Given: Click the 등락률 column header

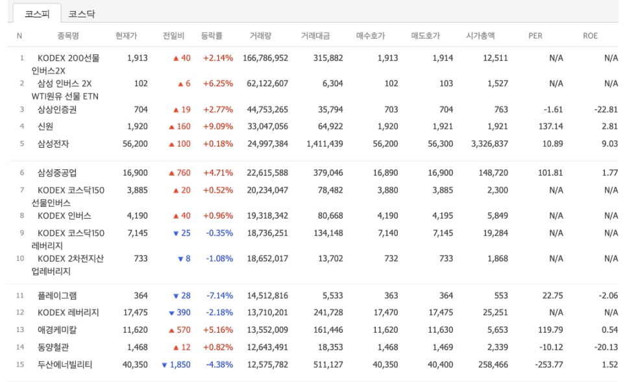Looking at the screenshot, I should pyautogui.click(x=212, y=36).
